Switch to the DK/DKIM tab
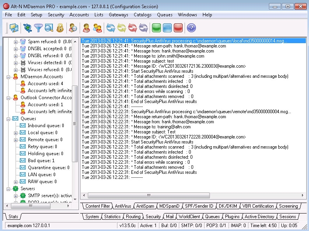309x231 pixels. [228, 206]
